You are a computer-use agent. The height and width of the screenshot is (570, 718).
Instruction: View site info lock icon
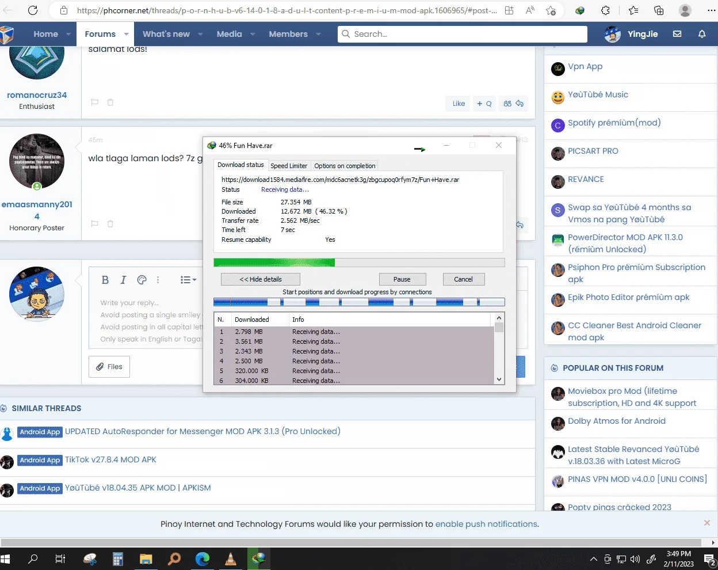(64, 10)
